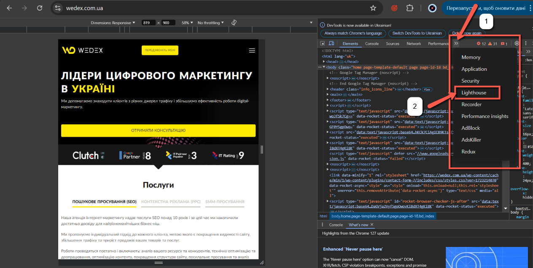Click the viewport width field showing 819
Screen dimensions: 533x268
click(149, 22)
